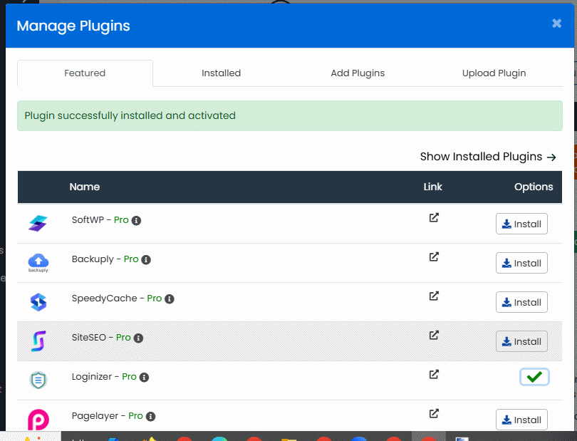Click the Manage Plugins dialog title

coord(73,26)
